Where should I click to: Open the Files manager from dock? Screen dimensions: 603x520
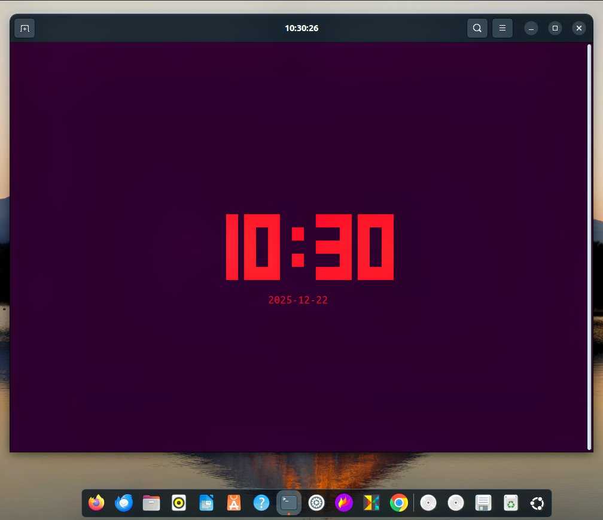pyautogui.click(x=151, y=503)
